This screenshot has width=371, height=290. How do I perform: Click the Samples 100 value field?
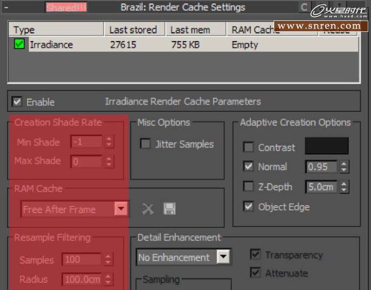click(81, 259)
